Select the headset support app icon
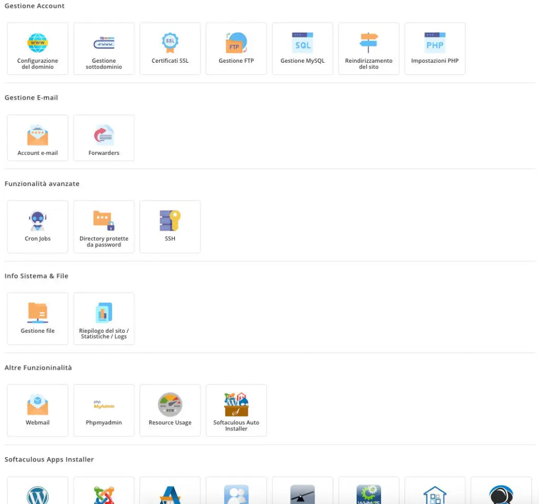This screenshot has height=504, width=539. coord(501,495)
